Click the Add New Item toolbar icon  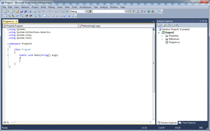coord(12,12)
